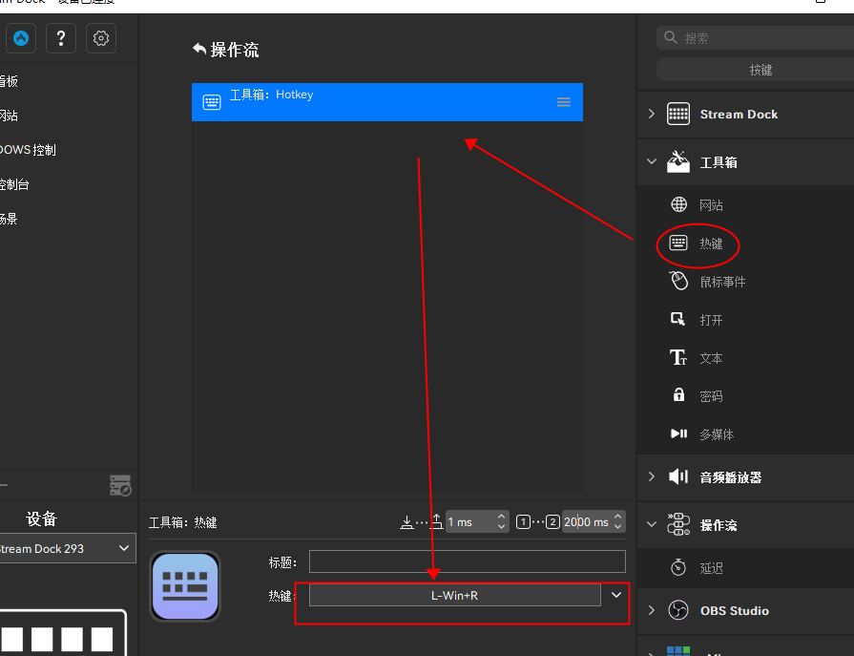Collapse the 工具箱 category
Image resolution: width=854 pixels, height=656 pixels.
coord(652,161)
